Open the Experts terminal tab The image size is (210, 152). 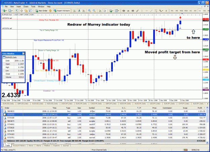pos(56,146)
